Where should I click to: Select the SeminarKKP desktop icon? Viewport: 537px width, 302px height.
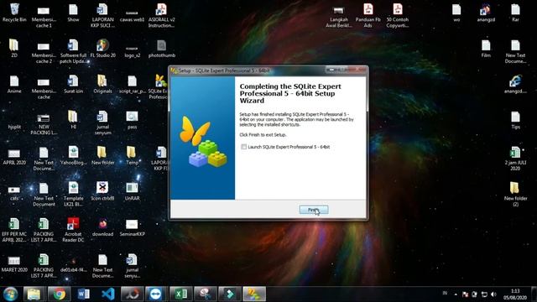pyautogui.click(x=133, y=227)
